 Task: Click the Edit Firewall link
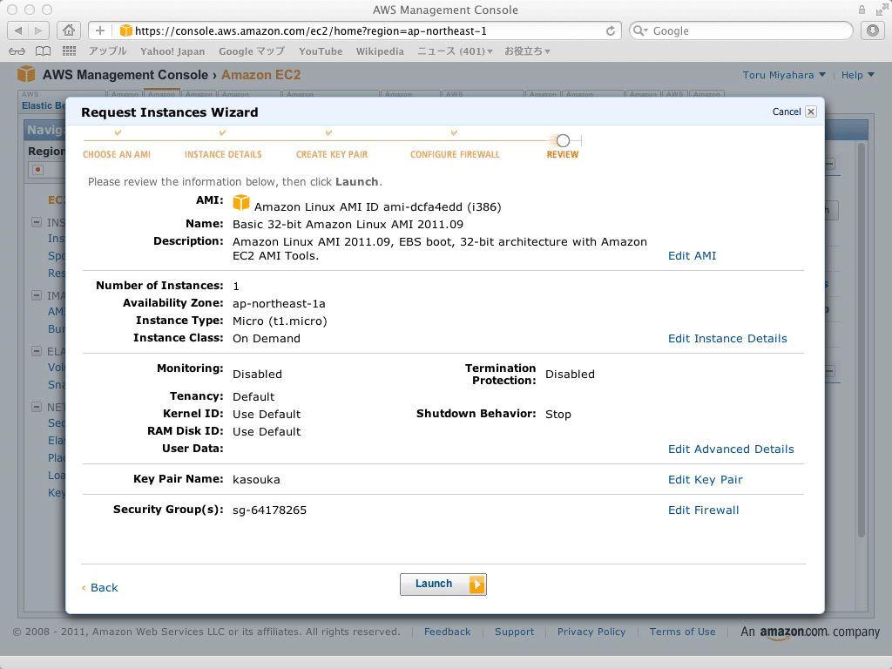703,510
